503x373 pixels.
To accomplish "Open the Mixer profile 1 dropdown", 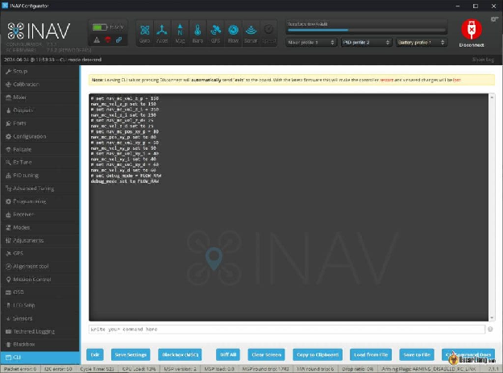I will pyautogui.click(x=310, y=43).
